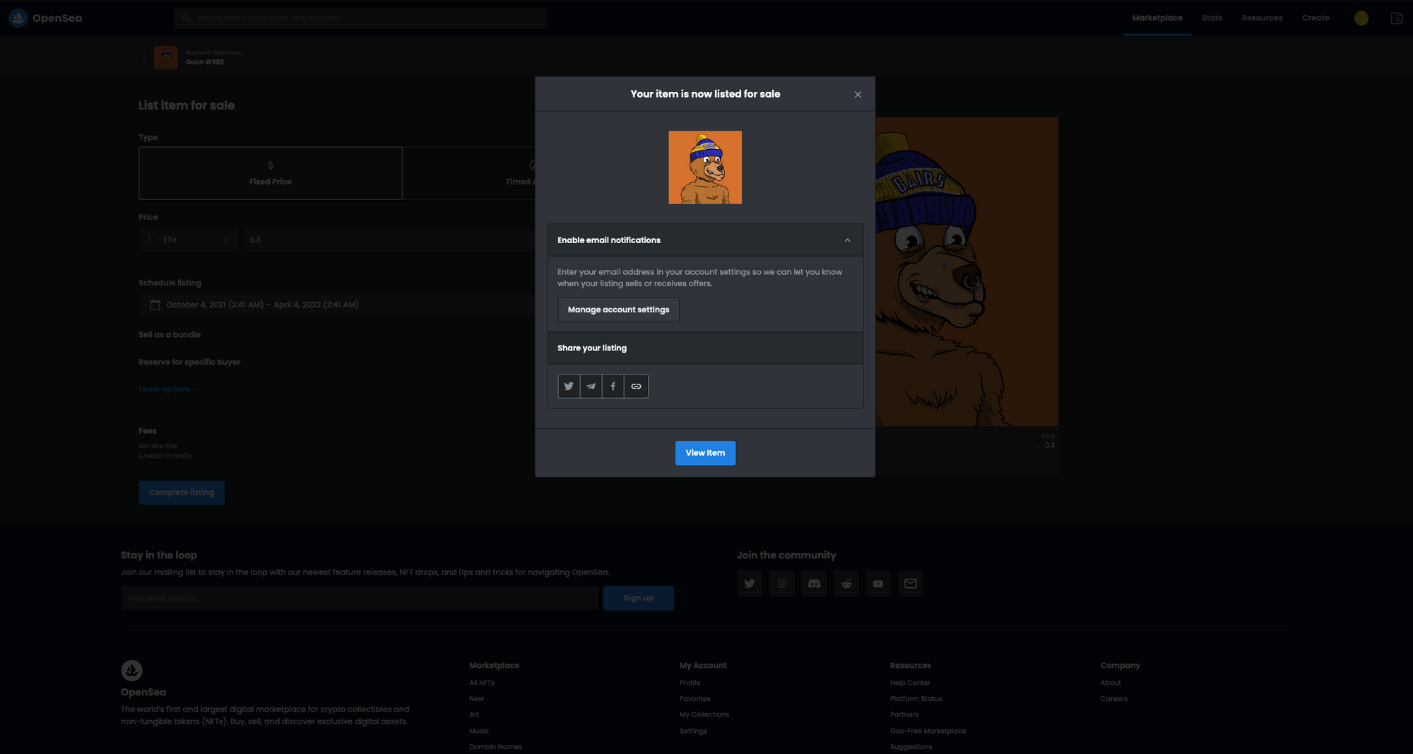Open Platform Status footer link

click(916, 699)
